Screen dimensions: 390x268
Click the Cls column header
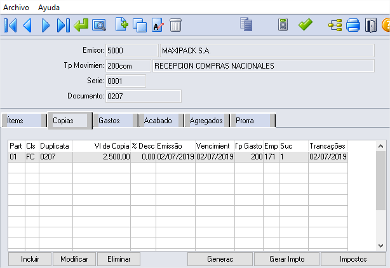tap(32, 146)
